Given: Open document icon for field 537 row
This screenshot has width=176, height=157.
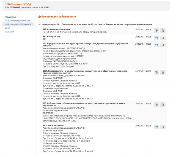Looking at the screenshot, I should pos(163,45).
